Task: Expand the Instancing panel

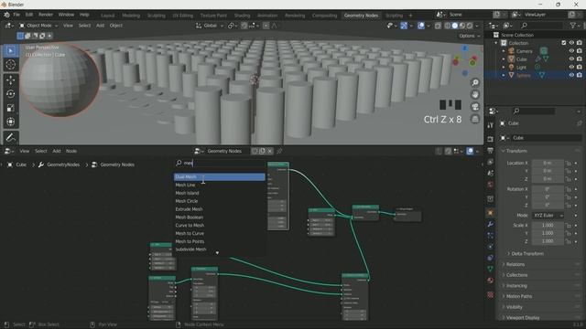Action: pos(516,286)
